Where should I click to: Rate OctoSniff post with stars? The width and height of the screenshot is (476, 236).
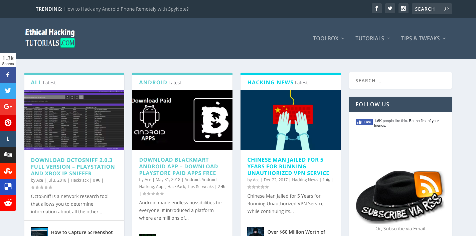(x=42, y=187)
